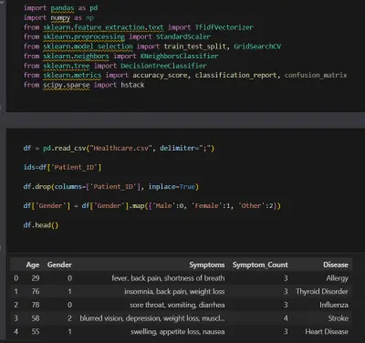Click the Age value 58
Image resolution: width=365 pixels, height=343 pixels.
pos(36,318)
